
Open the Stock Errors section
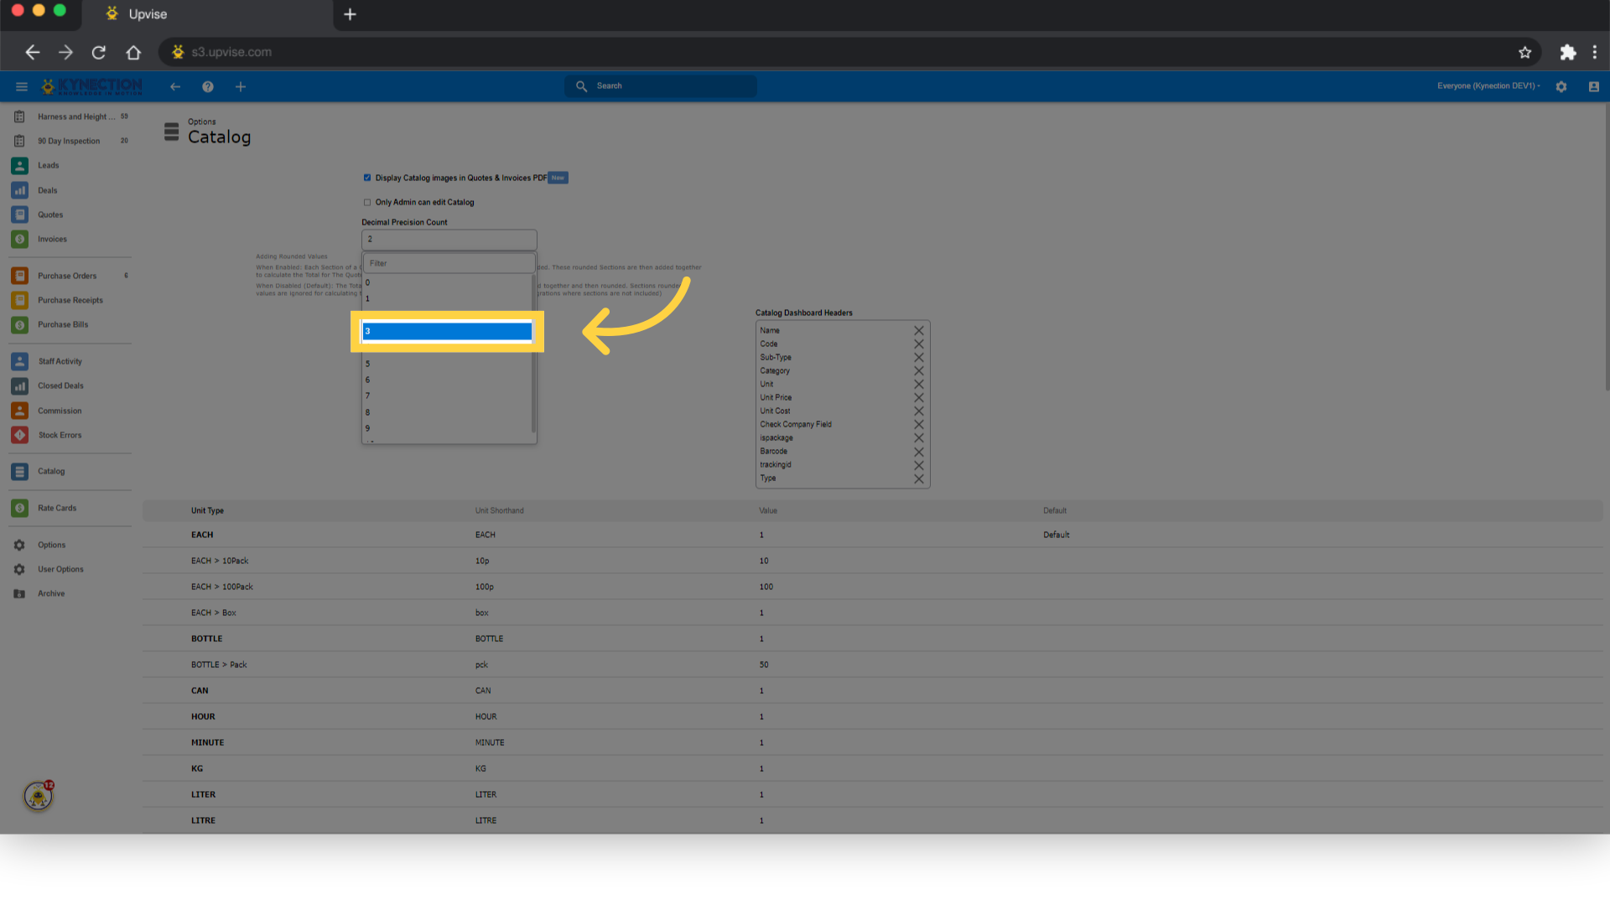[59, 435]
